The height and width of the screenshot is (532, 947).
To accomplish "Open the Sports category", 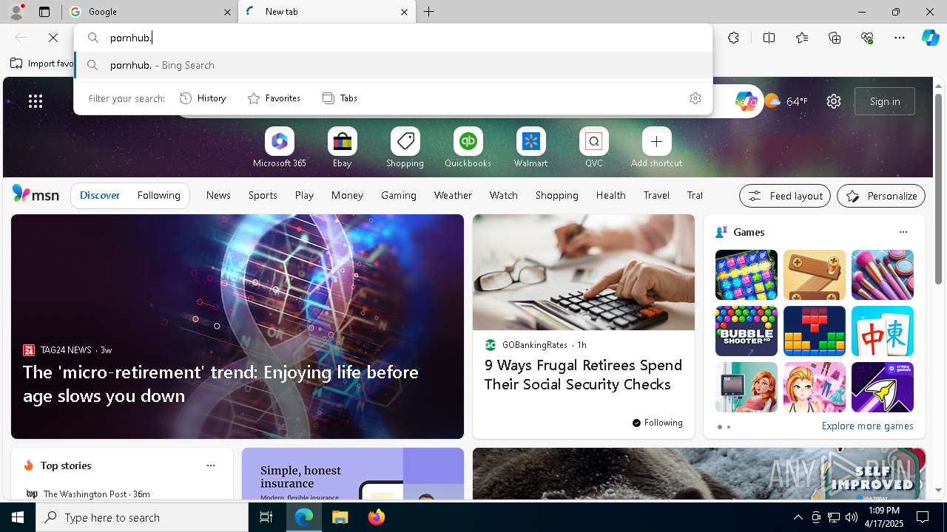I will (263, 195).
